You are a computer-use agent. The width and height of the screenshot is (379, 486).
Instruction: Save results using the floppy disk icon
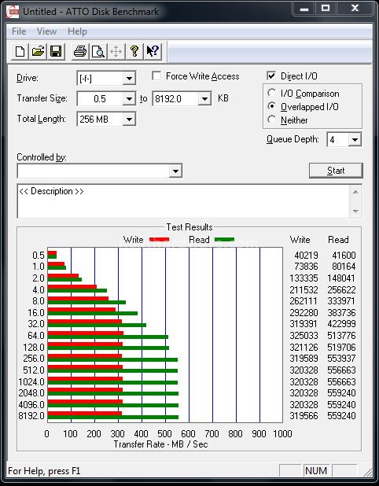tap(56, 51)
